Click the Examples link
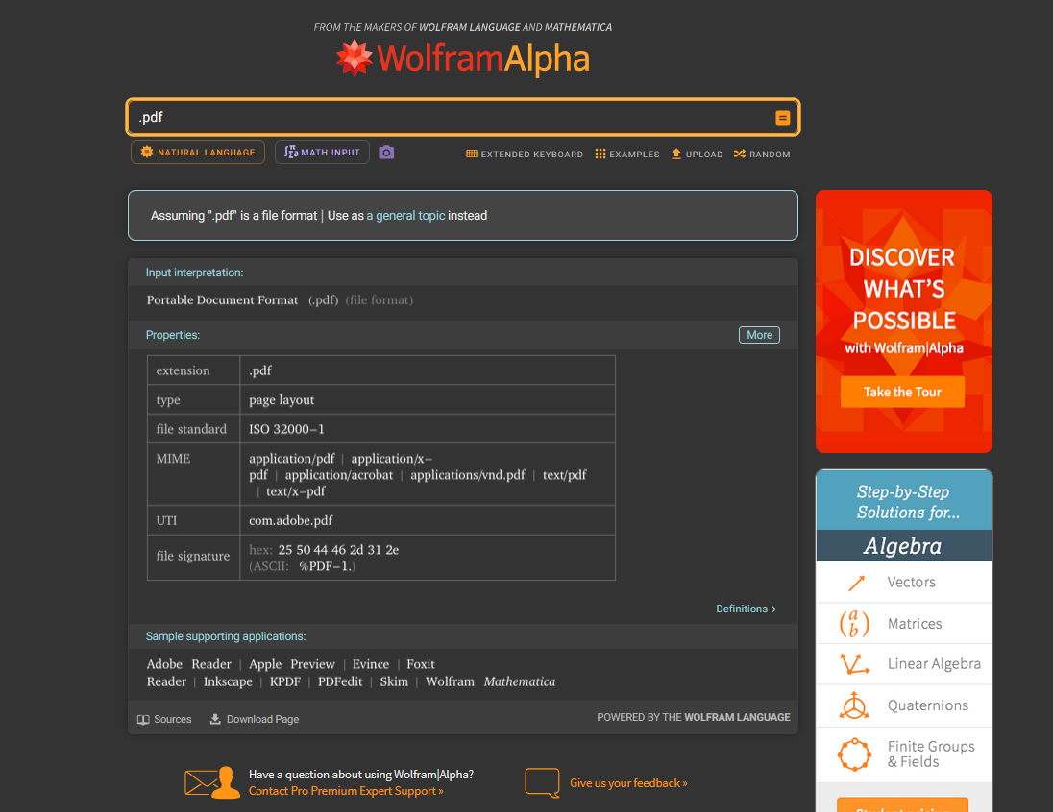The image size is (1053, 812). [x=634, y=155]
